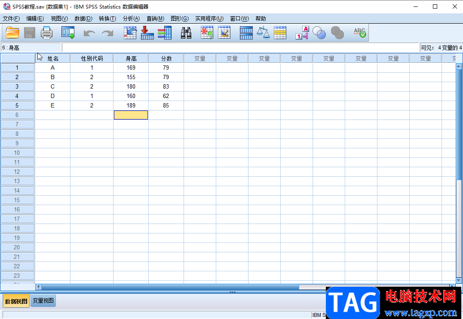The width and height of the screenshot is (463, 319).
Task: Click the horizontal scrollbar thumb
Action: tap(170, 287)
